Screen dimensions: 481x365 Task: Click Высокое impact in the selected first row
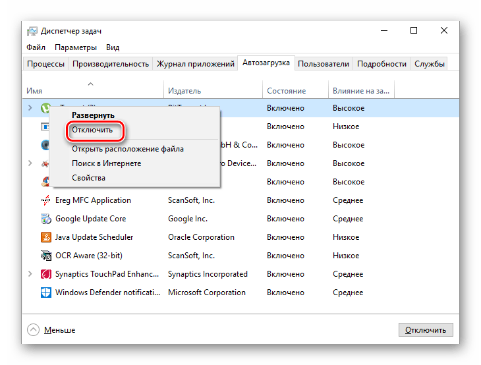pyautogui.click(x=349, y=108)
